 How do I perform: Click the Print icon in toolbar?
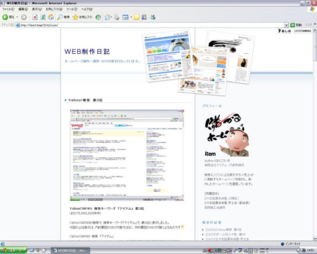[x=116, y=17]
